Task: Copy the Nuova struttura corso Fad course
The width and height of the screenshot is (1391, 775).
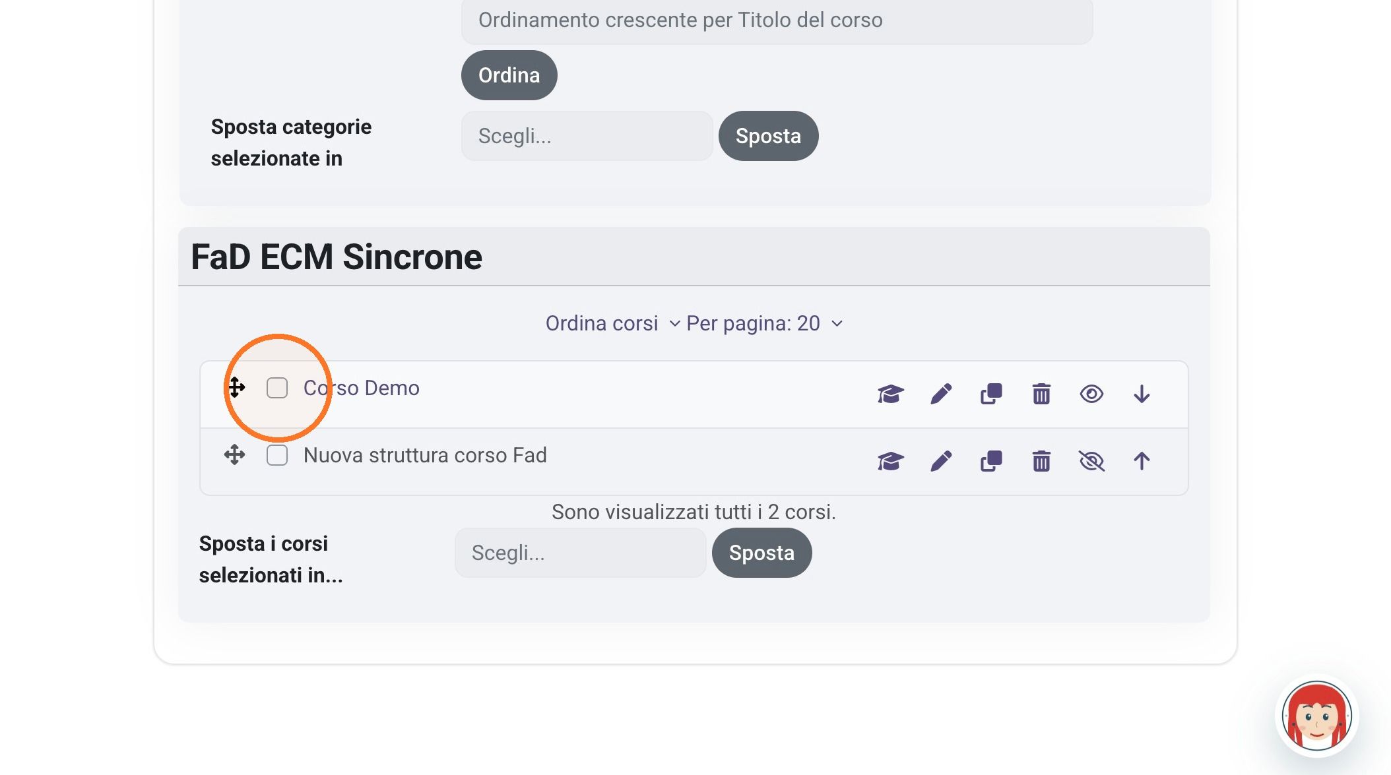Action: click(x=991, y=461)
